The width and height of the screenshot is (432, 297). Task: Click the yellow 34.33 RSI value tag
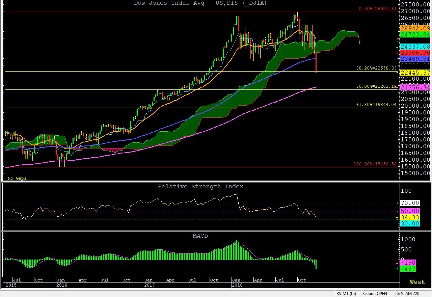click(410, 218)
